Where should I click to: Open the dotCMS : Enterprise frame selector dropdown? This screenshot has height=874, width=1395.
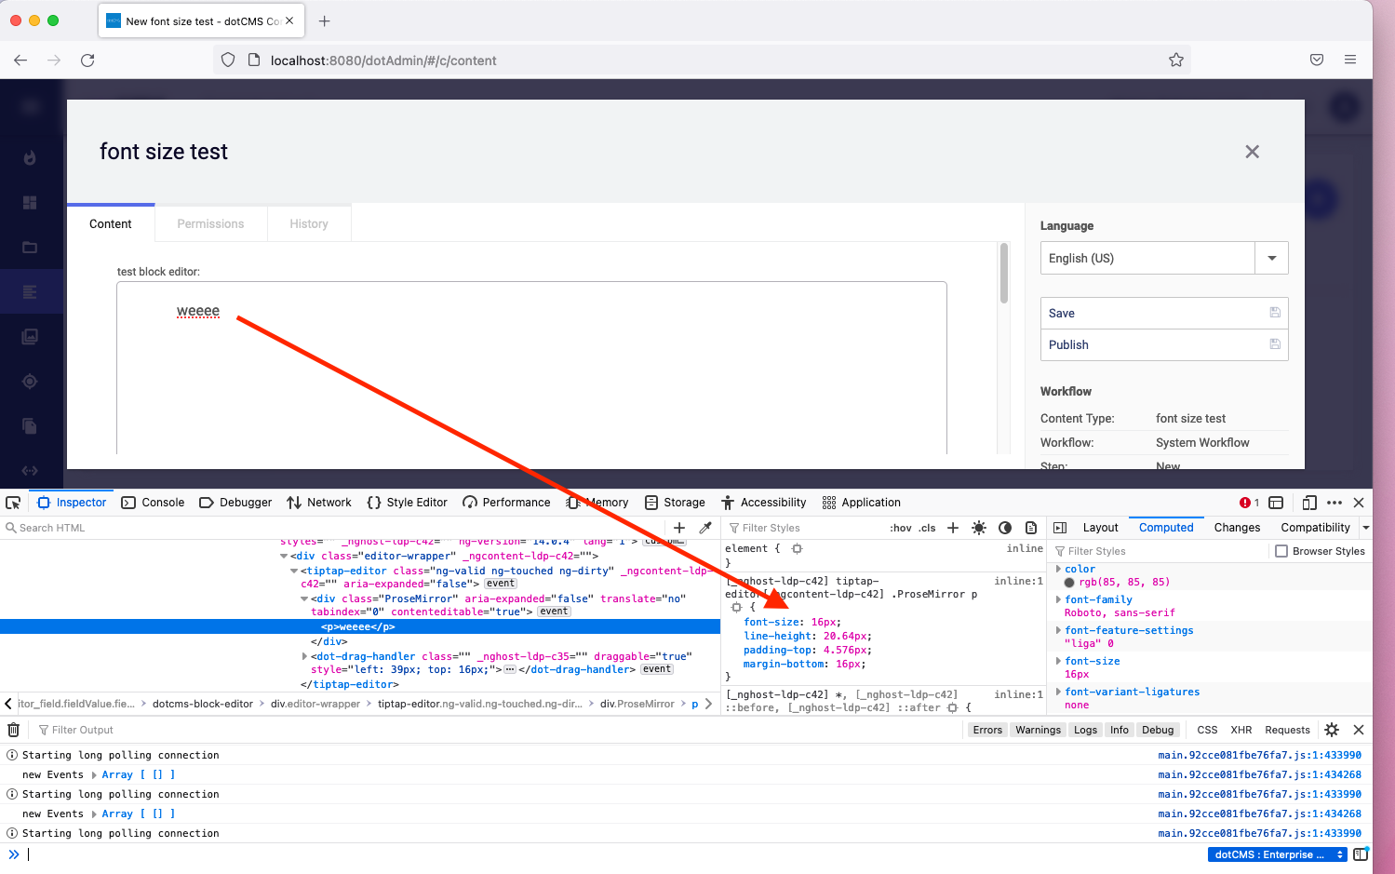click(x=1276, y=854)
